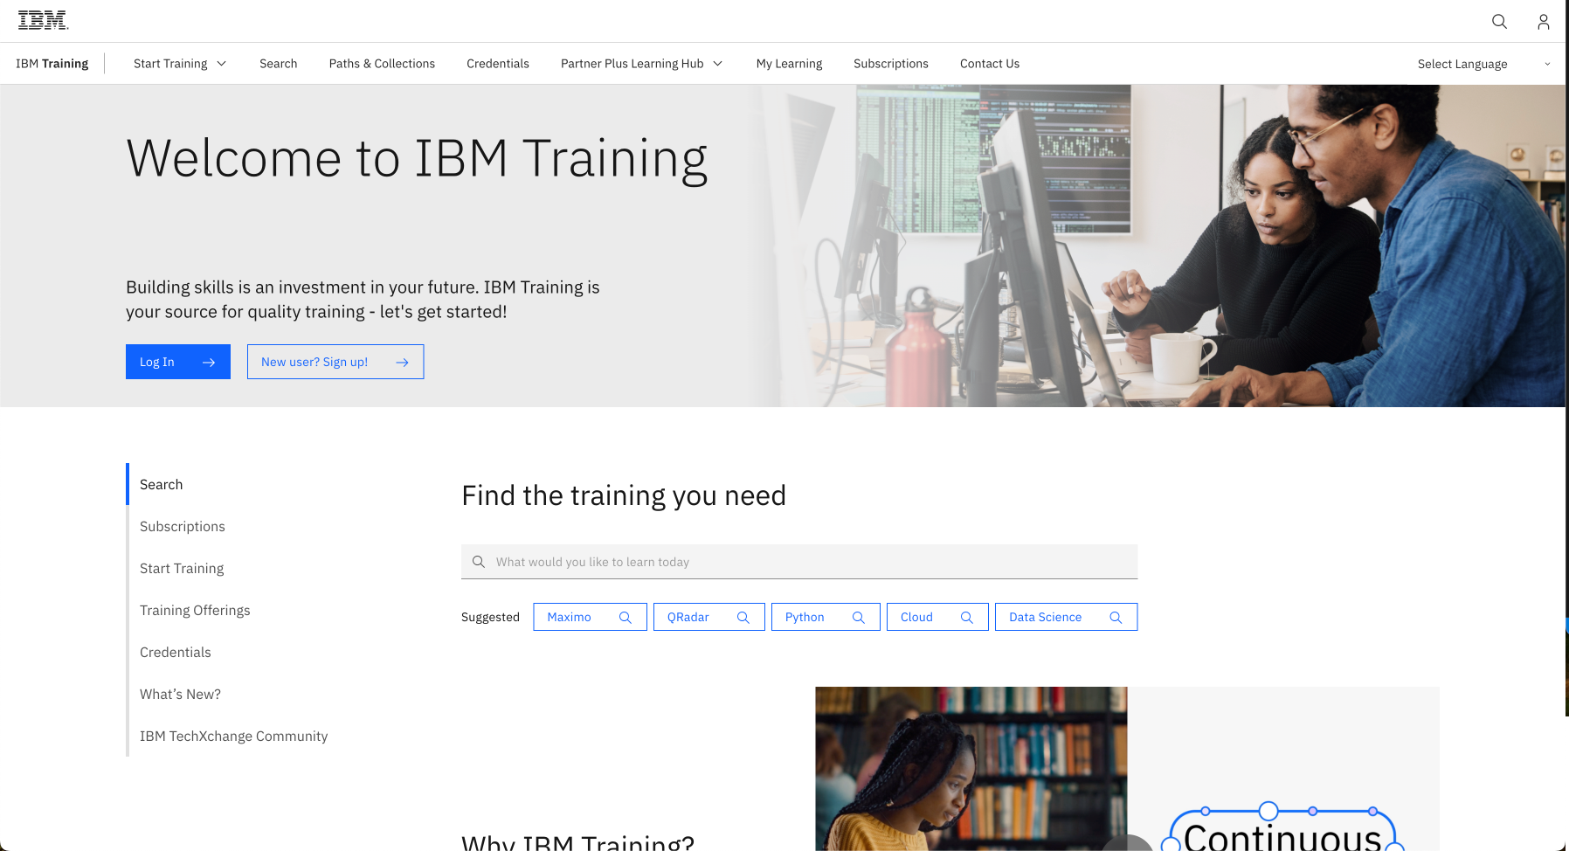Open the Select Language dropdown
The width and height of the screenshot is (1569, 851).
(x=1483, y=64)
